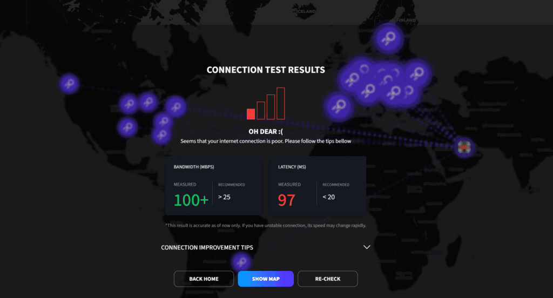The height and width of the screenshot is (298, 553).
Task: Select the westernmost North America server marker
Action: point(69,84)
